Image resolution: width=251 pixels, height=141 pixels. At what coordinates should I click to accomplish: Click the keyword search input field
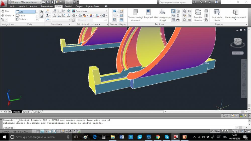pos(175,2)
